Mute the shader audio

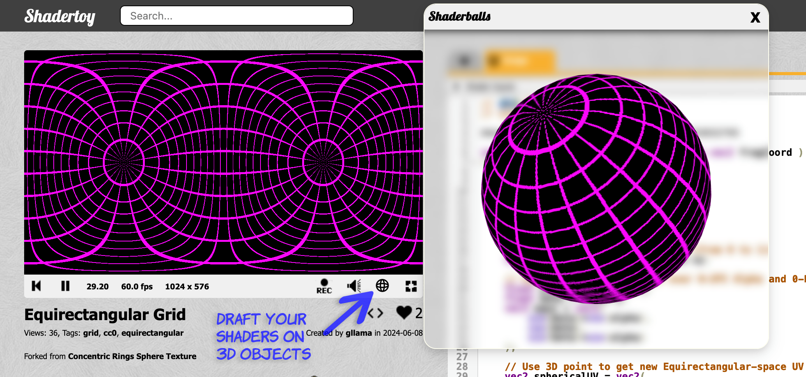[354, 286]
